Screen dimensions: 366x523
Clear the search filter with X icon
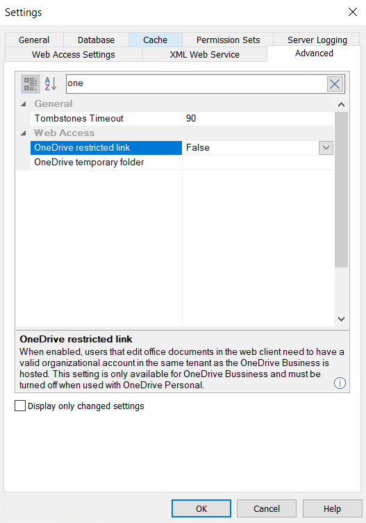pos(335,84)
